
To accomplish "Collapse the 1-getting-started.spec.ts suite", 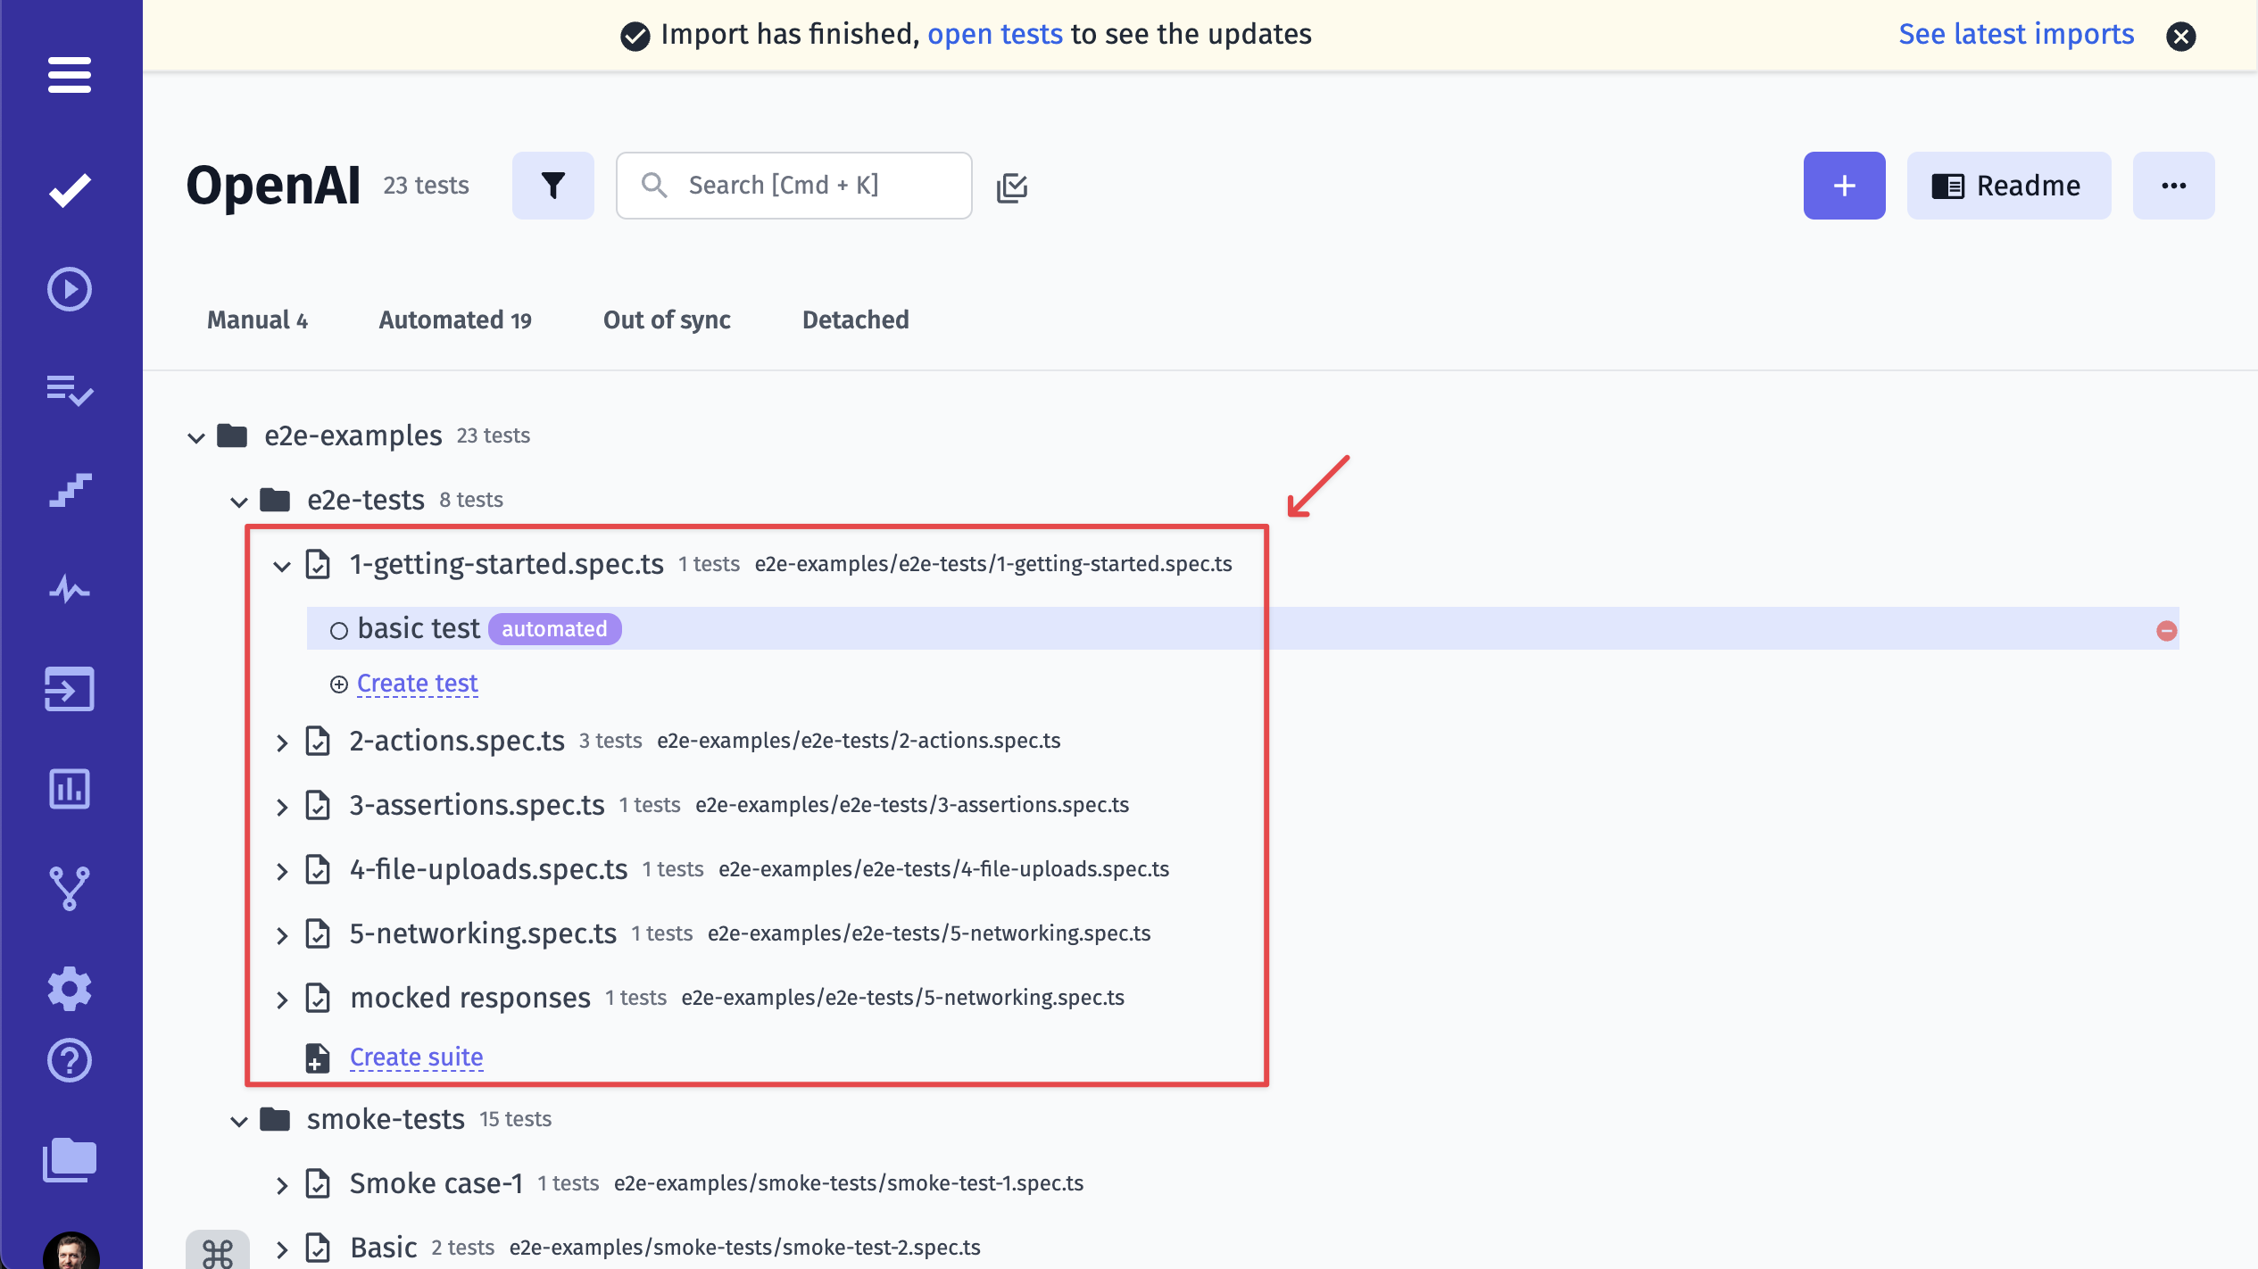I will [281, 563].
